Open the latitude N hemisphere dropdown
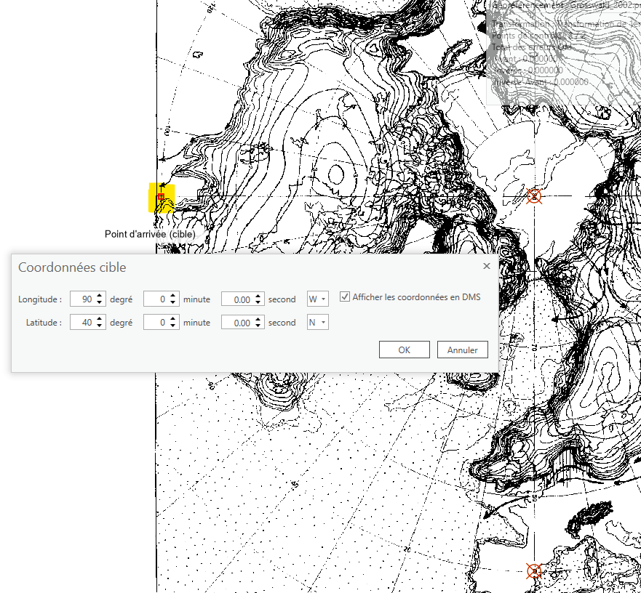Viewport: 641px width, 593px height. point(317,322)
